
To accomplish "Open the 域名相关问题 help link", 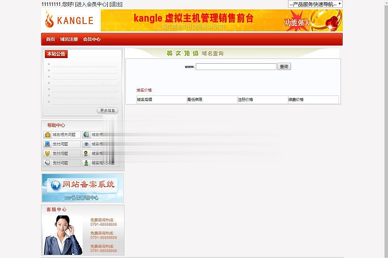I will 64,135.
